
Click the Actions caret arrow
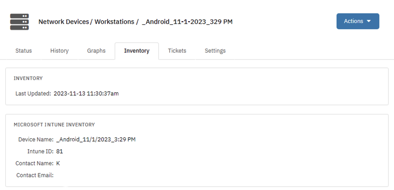(x=369, y=21)
